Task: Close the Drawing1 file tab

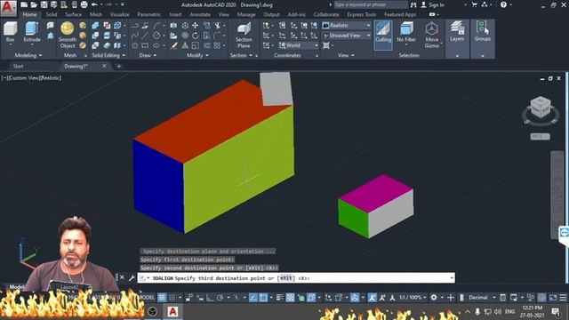Action: coord(105,66)
